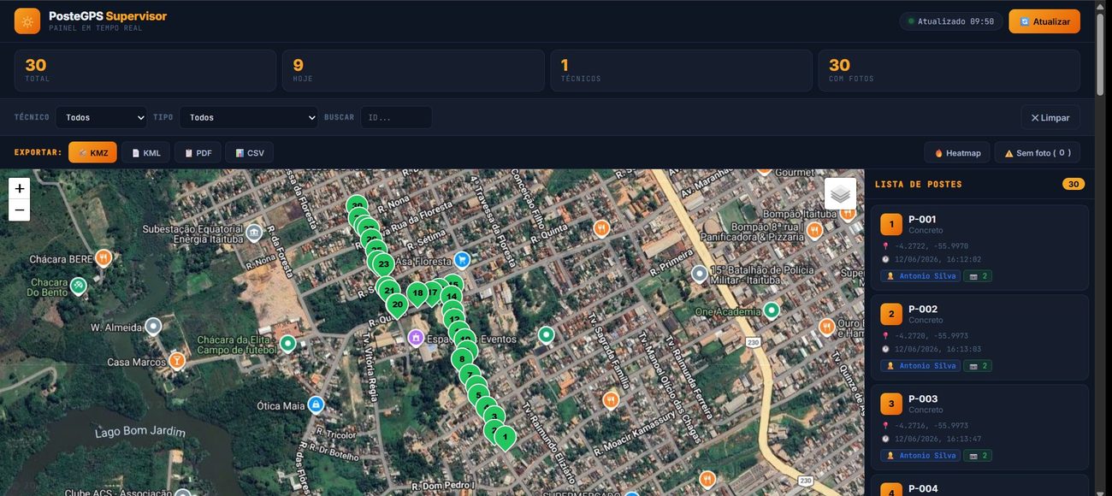Click timestamp 12/06/2026, 16:13:03 on P-002

(x=938, y=348)
